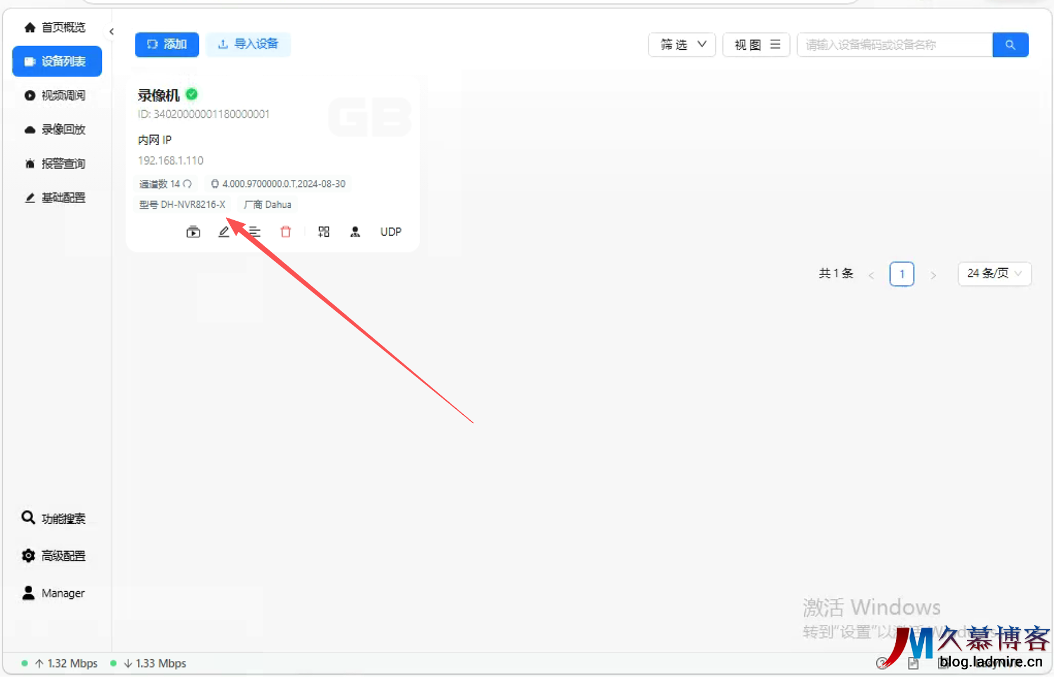
Task: Collapse the sidebar with the left chevron
Action: click(x=112, y=32)
